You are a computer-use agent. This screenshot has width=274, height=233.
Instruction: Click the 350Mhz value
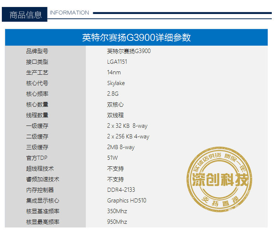pyautogui.click(x=117, y=211)
